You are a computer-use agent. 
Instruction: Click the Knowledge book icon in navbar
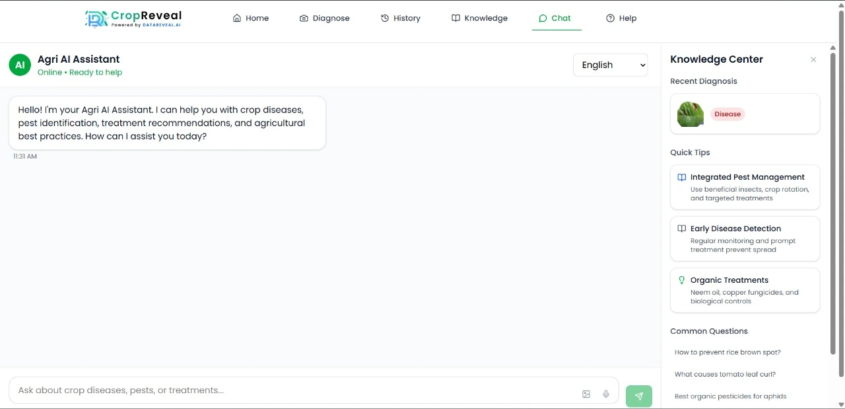[x=456, y=18]
